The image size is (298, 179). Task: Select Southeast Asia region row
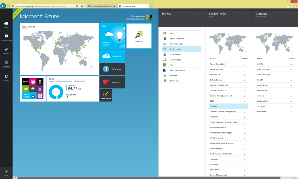click(x=275, y=101)
